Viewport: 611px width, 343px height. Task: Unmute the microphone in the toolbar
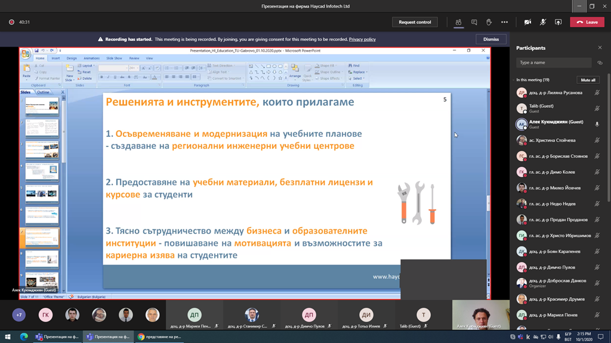542,22
